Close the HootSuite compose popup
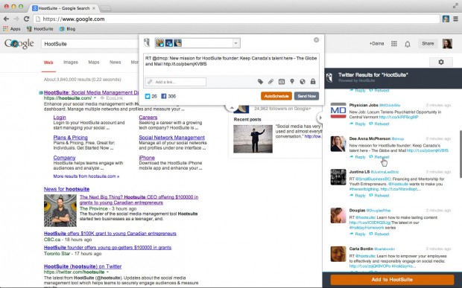462x288 pixels. (316, 39)
